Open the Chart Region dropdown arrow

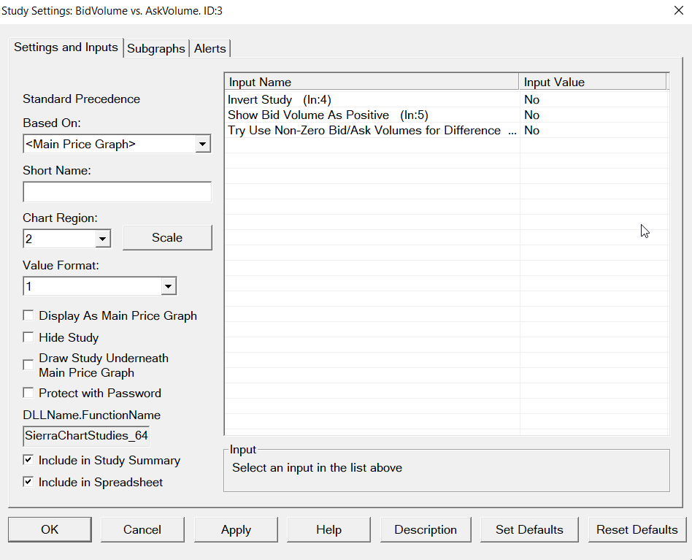point(102,239)
